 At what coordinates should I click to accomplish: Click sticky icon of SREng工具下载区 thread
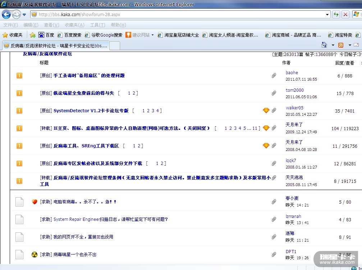tap(19, 146)
